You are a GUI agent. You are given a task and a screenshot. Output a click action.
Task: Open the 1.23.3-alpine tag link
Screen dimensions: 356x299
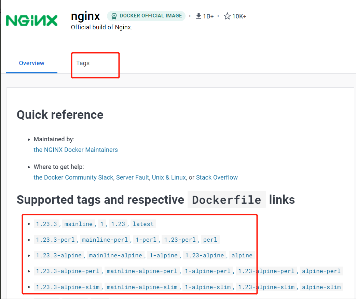[x=59, y=255]
